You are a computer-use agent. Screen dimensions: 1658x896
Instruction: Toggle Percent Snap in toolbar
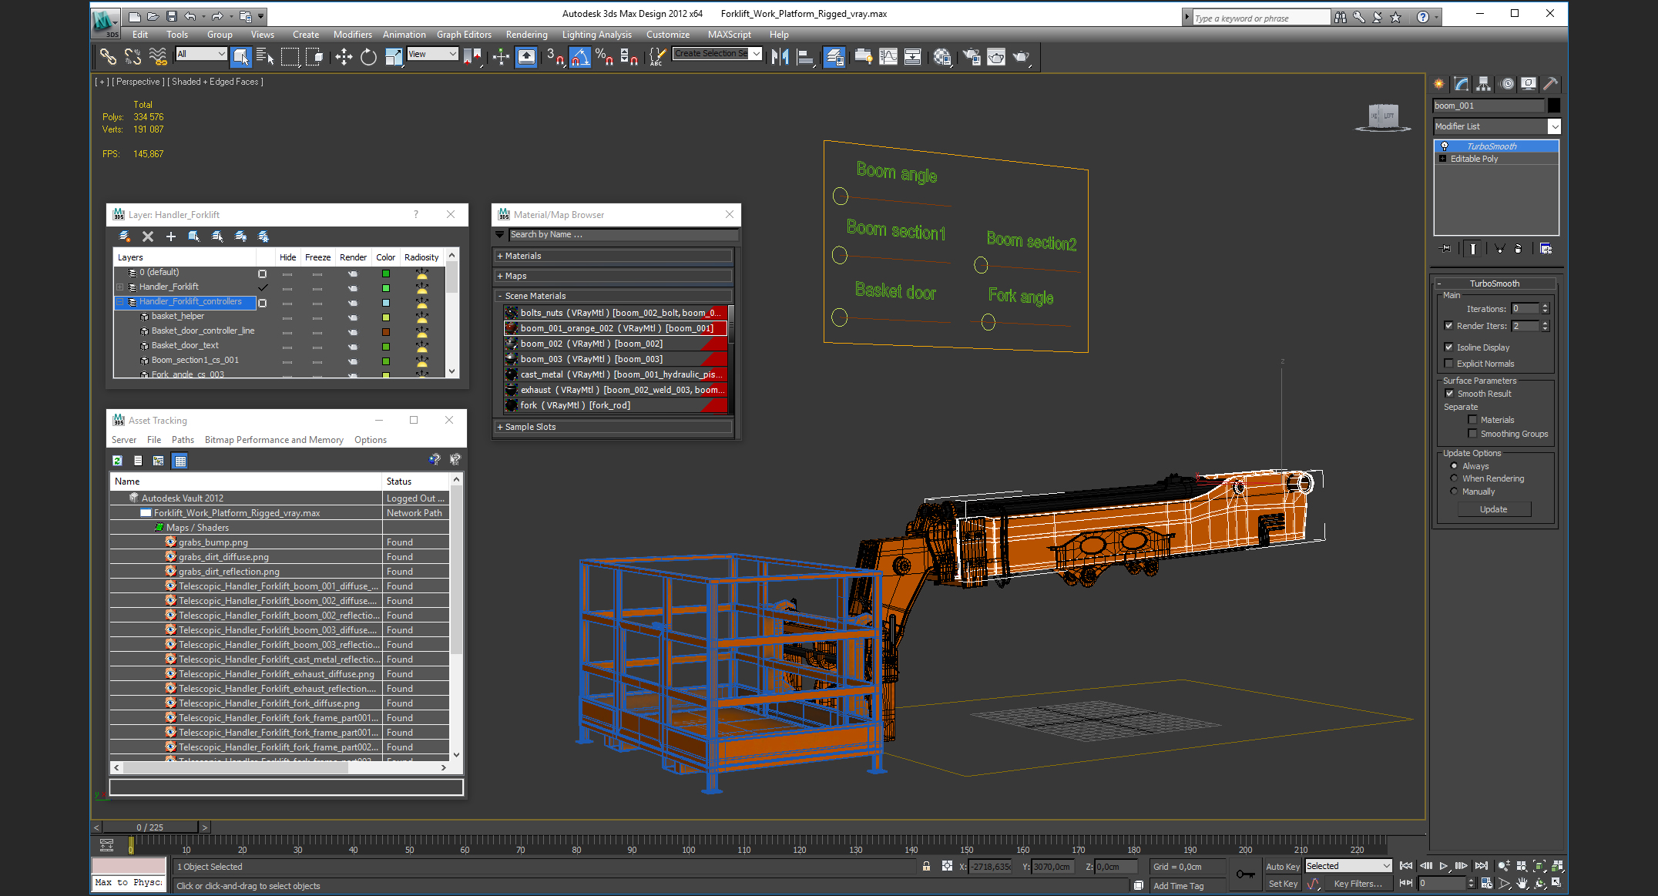tap(604, 56)
